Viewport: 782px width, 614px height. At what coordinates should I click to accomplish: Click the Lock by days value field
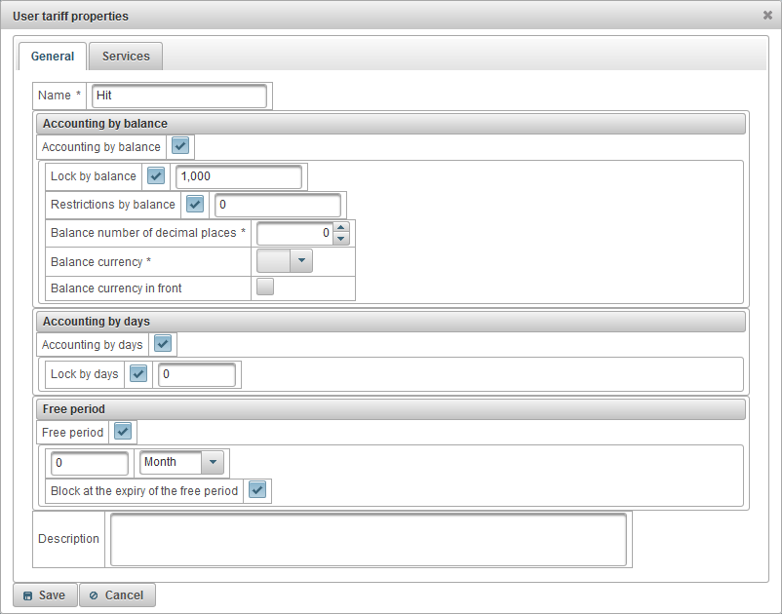(x=197, y=374)
